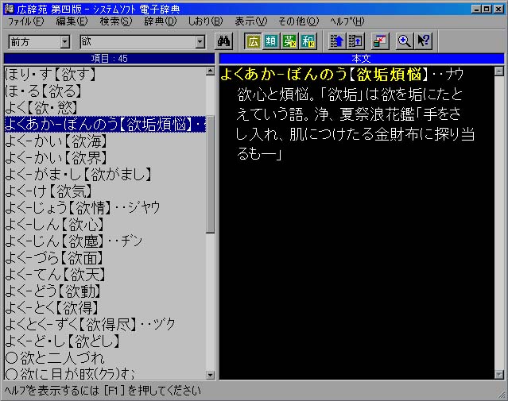Expand the search word history dropdown
This screenshot has width=508, height=401.
pos(200,41)
